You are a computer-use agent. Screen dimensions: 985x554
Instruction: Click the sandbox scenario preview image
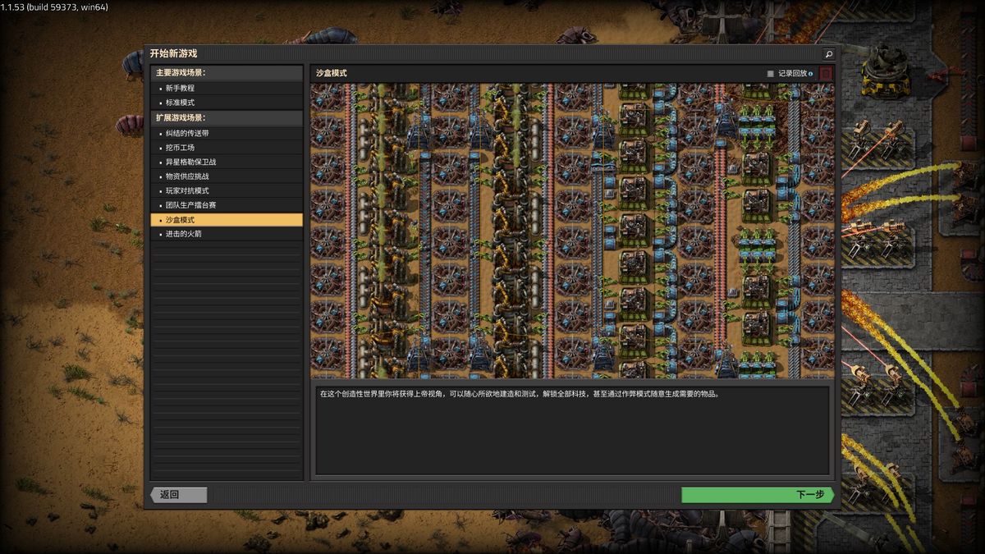coord(572,231)
